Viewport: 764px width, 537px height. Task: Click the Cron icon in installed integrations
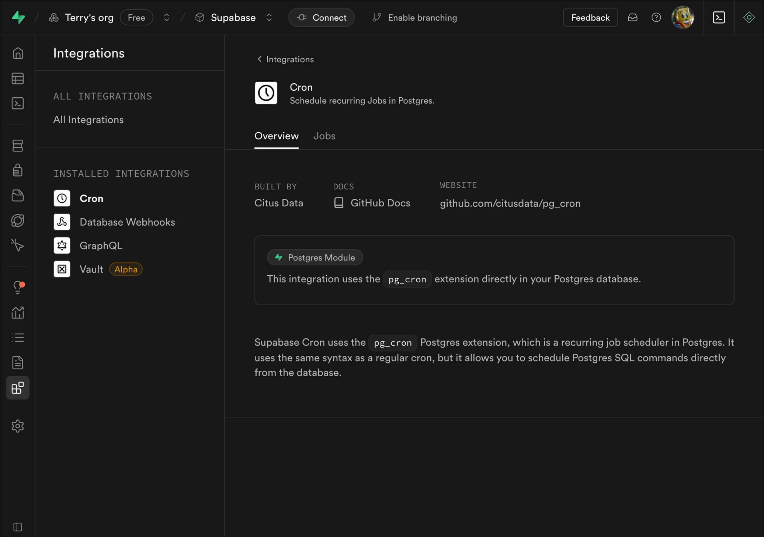[62, 198]
